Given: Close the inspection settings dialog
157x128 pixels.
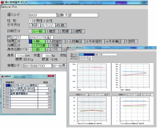Looking at the screenshot, I should tap(51, 76).
